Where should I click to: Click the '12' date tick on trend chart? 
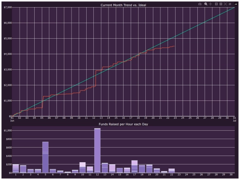[94, 118]
